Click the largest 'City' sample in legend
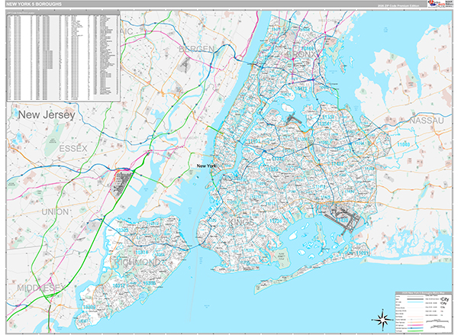The image size is (458, 335). pyautogui.click(x=444, y=299)
